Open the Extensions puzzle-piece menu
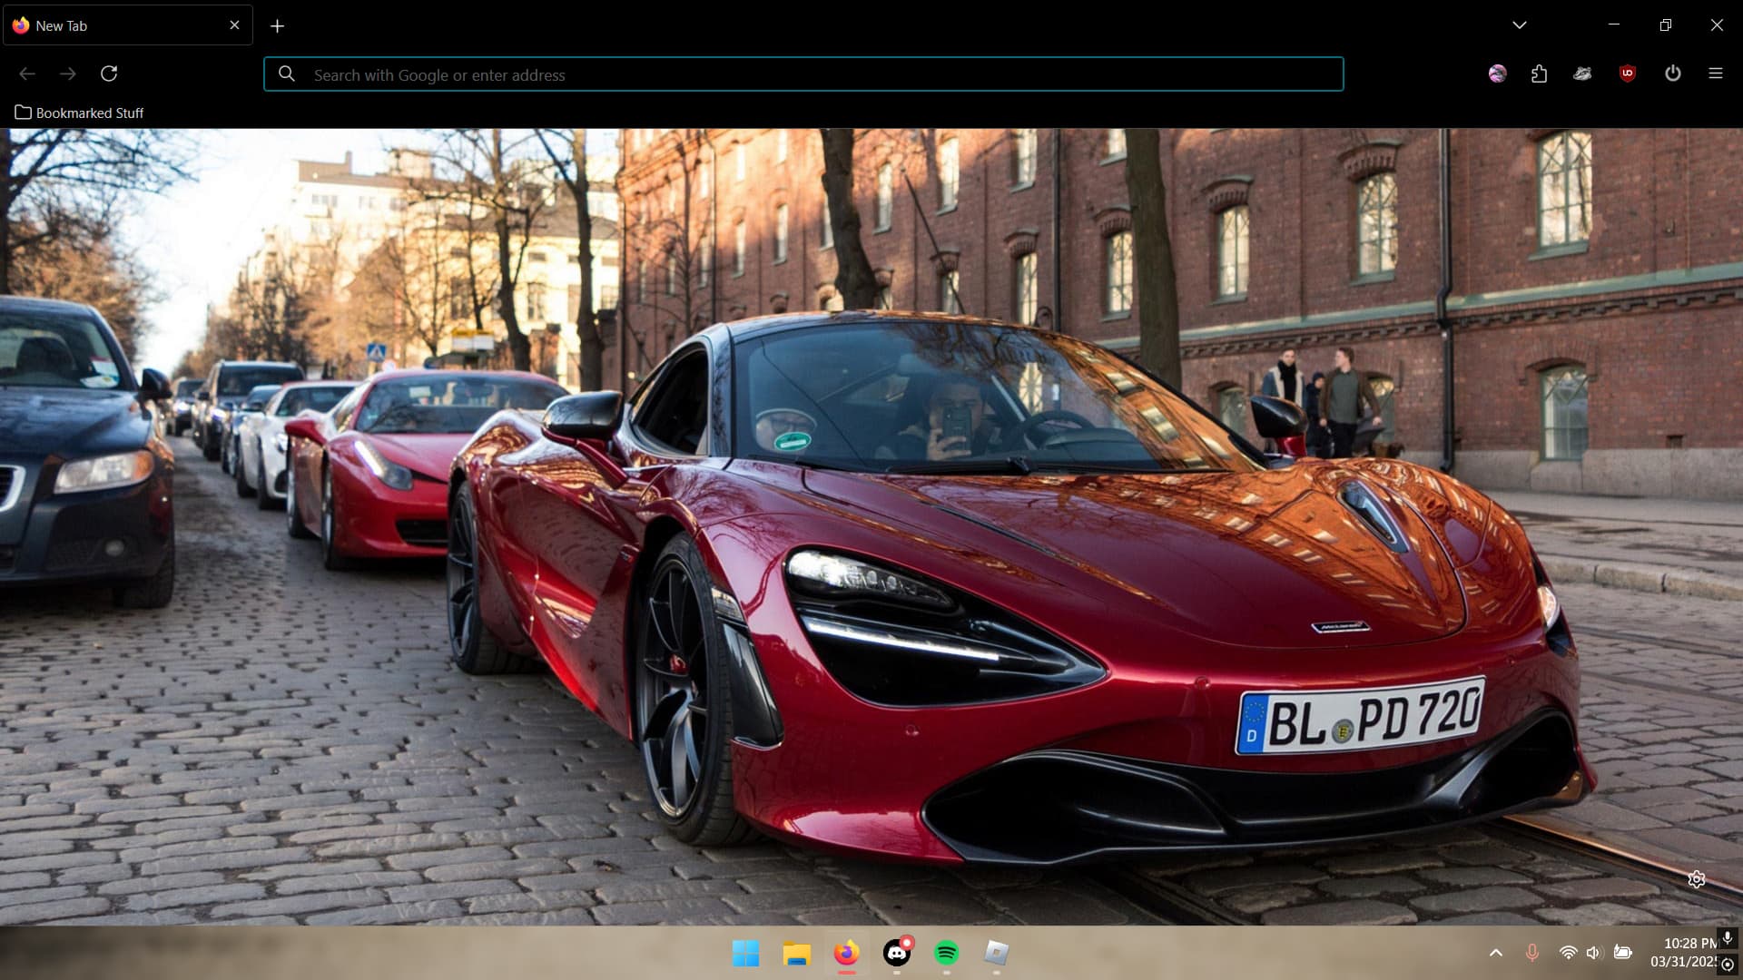 click(x=1539, y=73)
